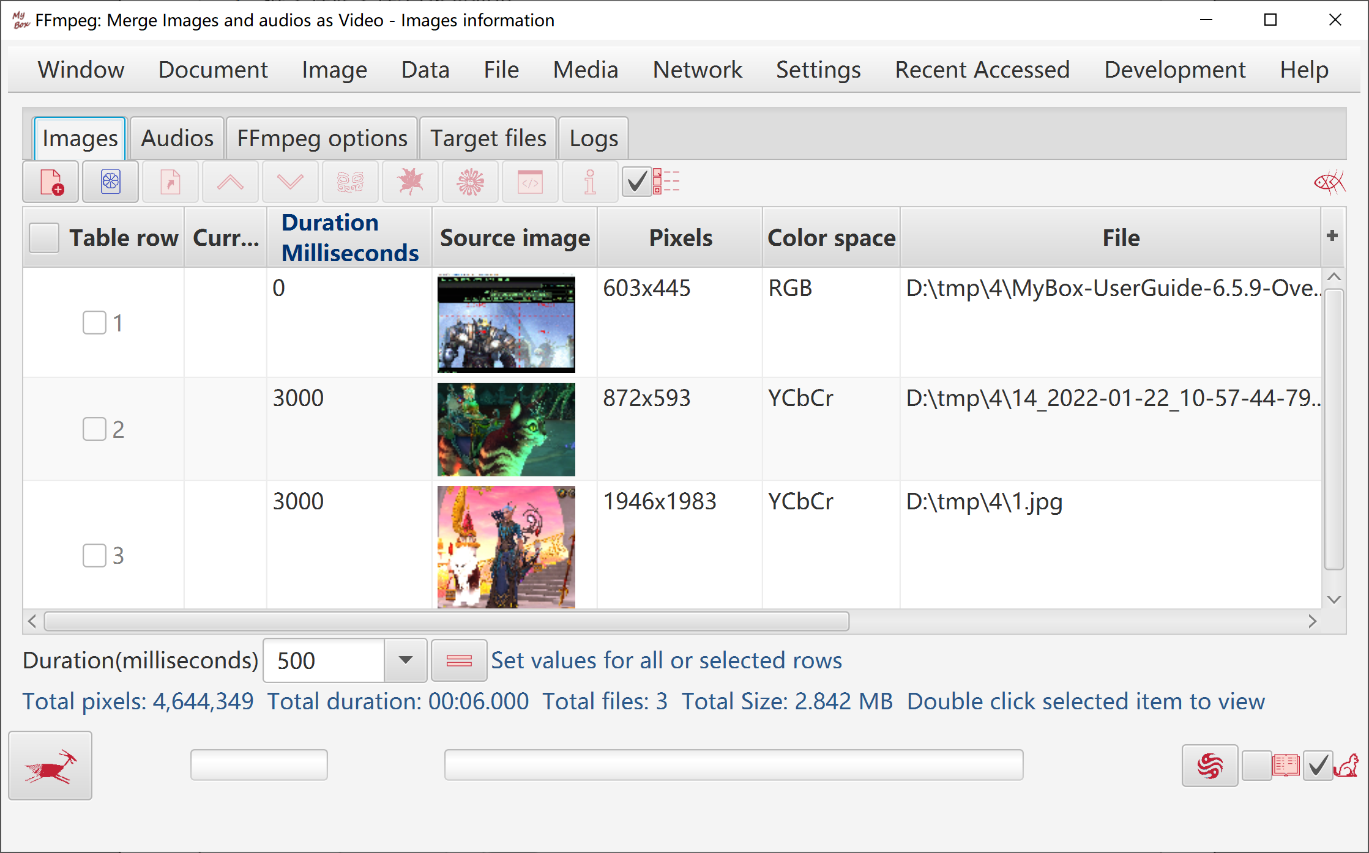This screenshot has width=1369, height=853.
Task: Select the row 2 cat creature thumbnail
Action: [x=506, y=429]
